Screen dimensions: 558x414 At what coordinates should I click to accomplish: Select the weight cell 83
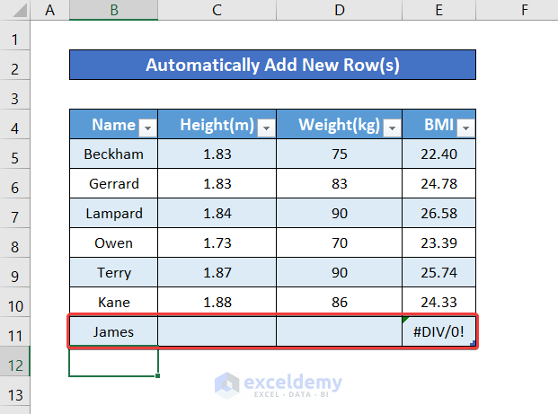[x=340, y=183]
